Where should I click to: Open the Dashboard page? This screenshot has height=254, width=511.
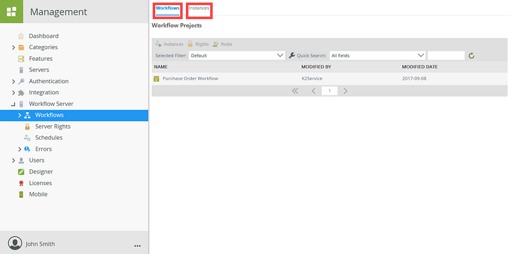[x=43, y=36]
